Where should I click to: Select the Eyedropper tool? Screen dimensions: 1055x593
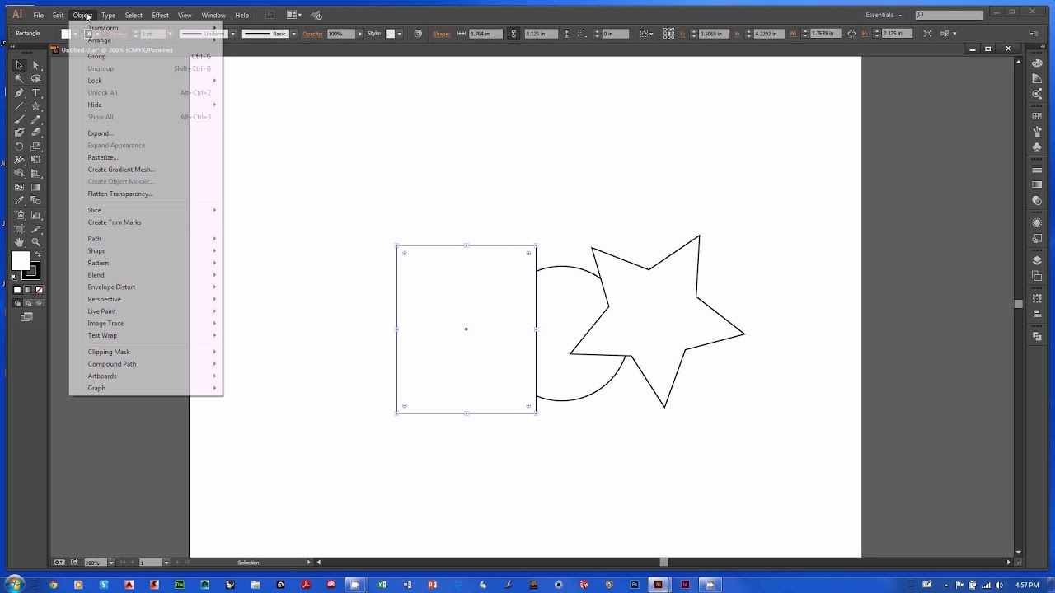pyautogui.click(x=20, y=201)
